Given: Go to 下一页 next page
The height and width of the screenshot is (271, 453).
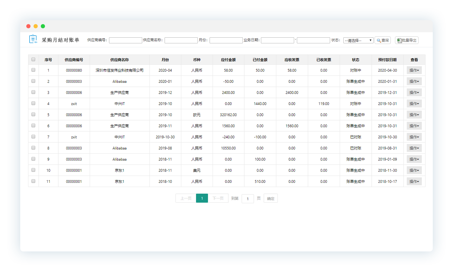Looking at the screenshot, I should coord(218,198).
